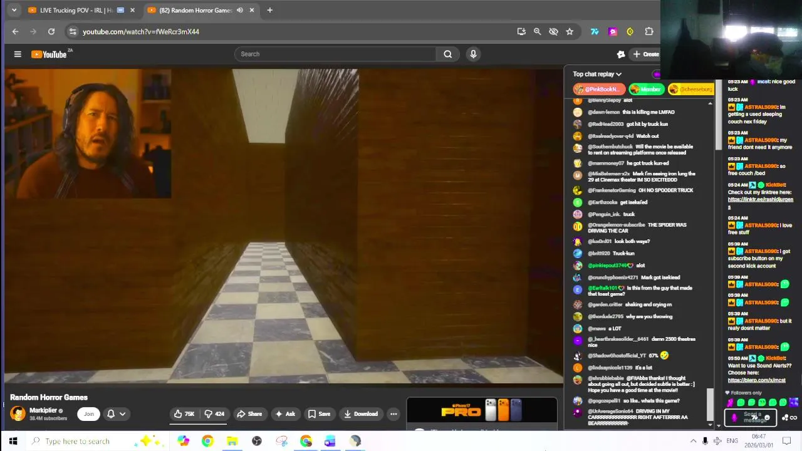
Task: Click the iPhone 17 Pro ad banner
Action: (x=482, y=412)
